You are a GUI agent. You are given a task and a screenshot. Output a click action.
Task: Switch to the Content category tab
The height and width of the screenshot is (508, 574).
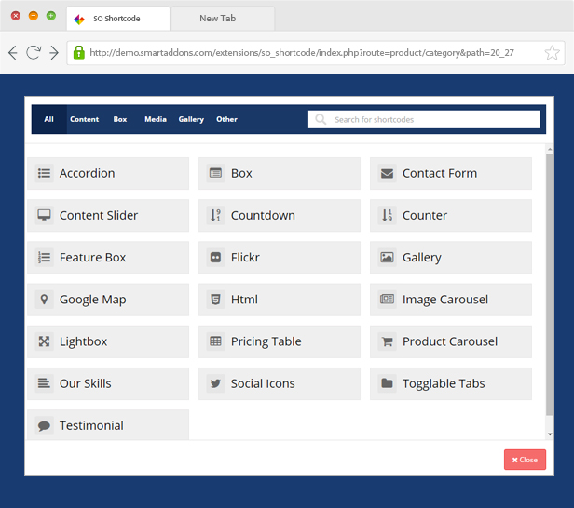[84, 119]
